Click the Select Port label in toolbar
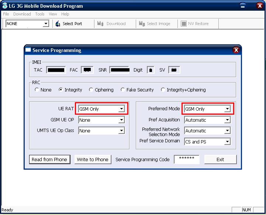The width and height of the screenshot is (266, 215). pos(72,24)
